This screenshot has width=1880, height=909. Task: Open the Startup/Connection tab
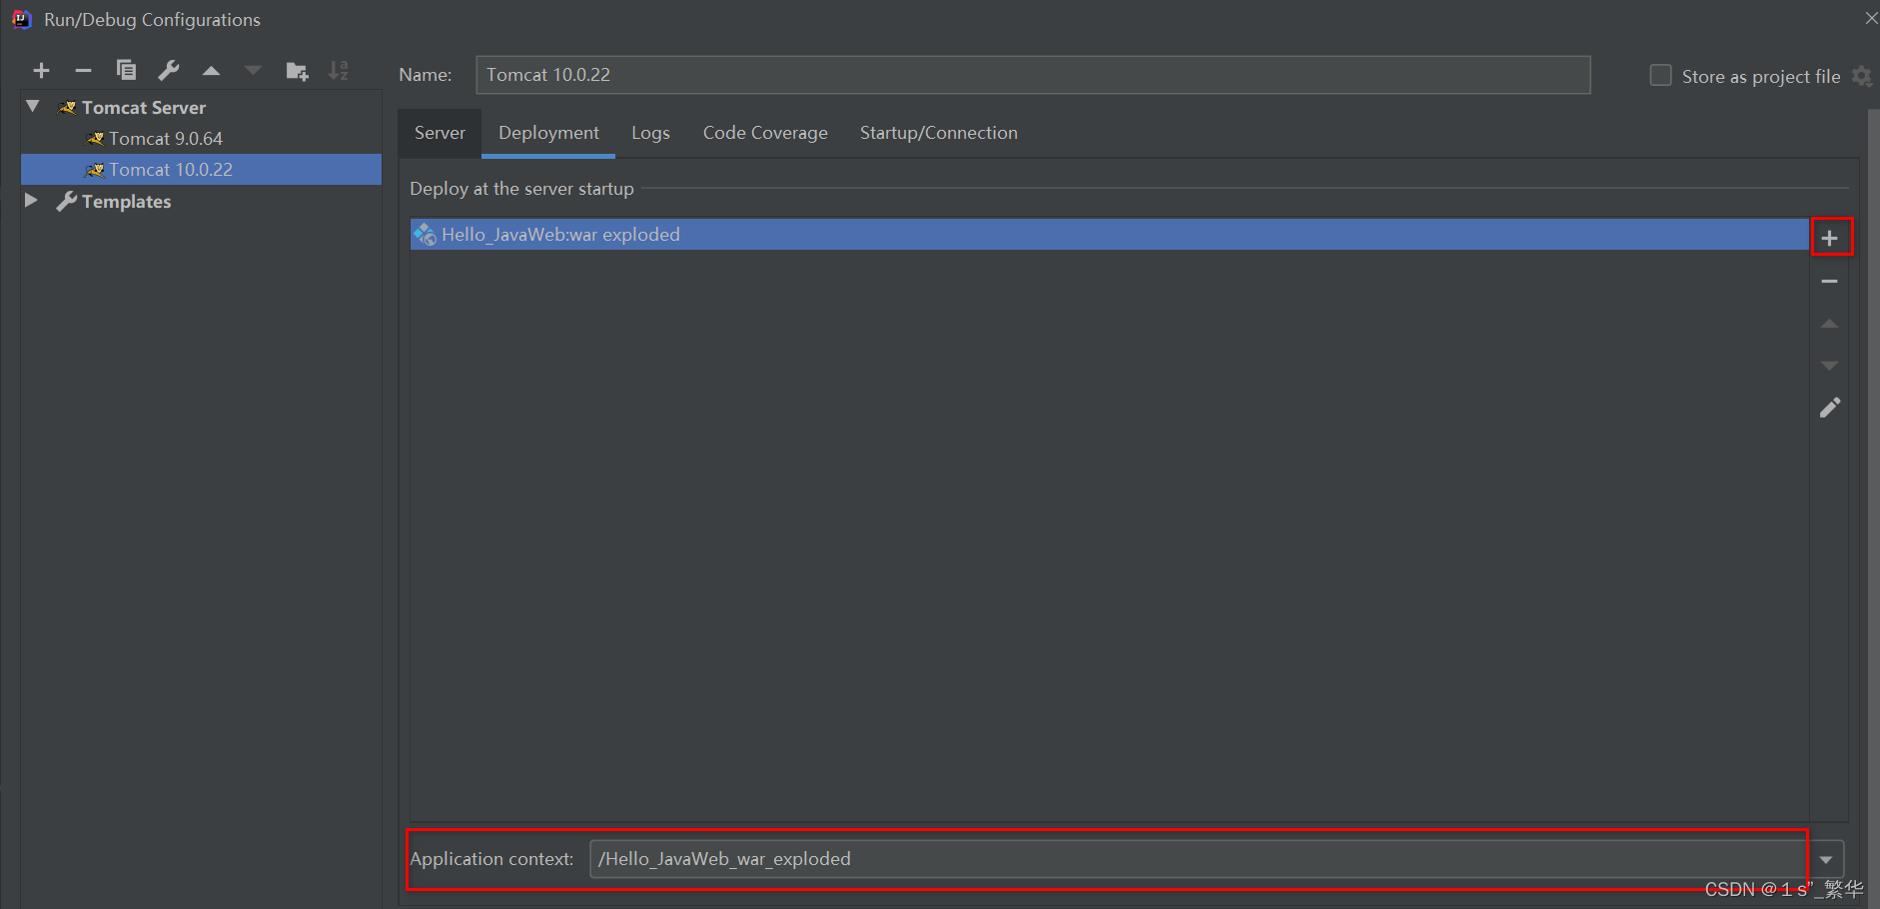point(939,133)
